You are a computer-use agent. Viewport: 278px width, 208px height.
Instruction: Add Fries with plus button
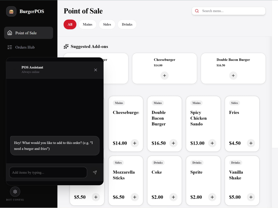[x=251, y=143]
